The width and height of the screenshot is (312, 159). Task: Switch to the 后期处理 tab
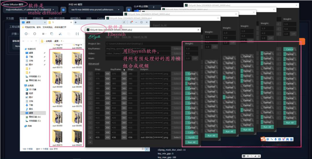point(38,18)
